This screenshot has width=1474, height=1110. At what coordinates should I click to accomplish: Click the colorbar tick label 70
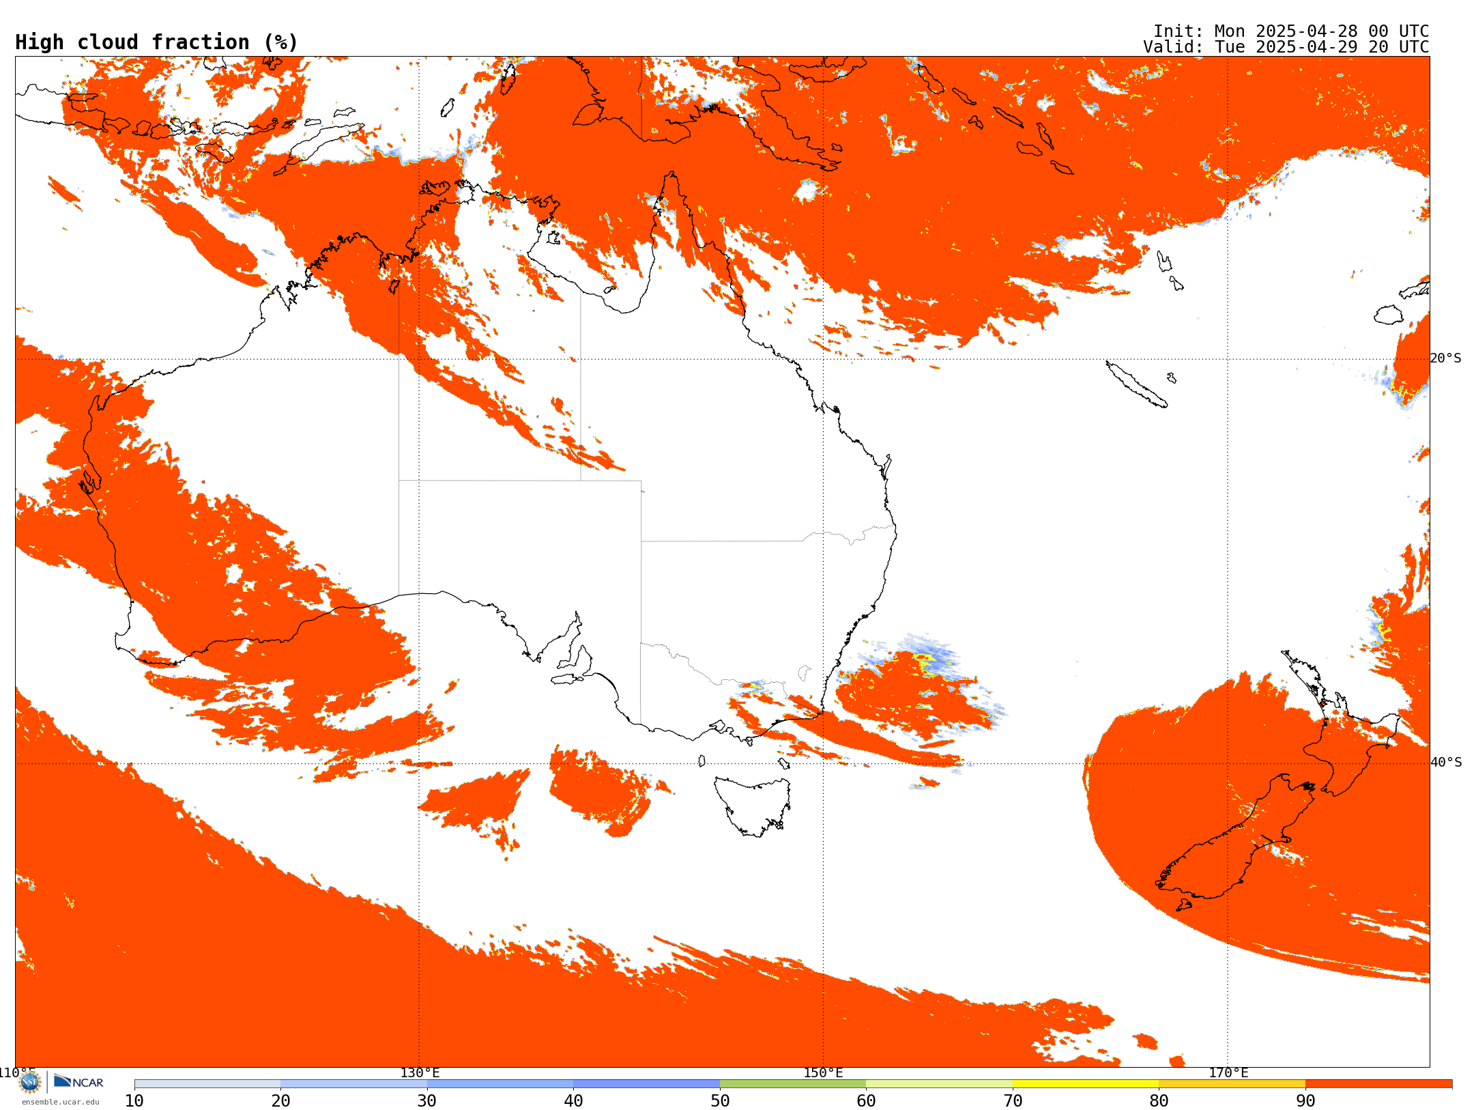click(1013, 1101)
